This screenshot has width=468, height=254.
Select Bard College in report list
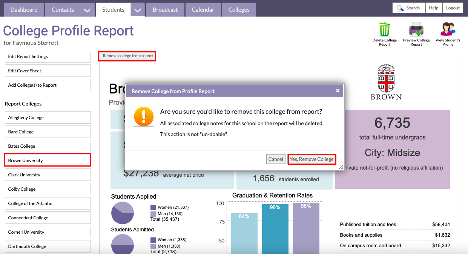pos(48,132)
